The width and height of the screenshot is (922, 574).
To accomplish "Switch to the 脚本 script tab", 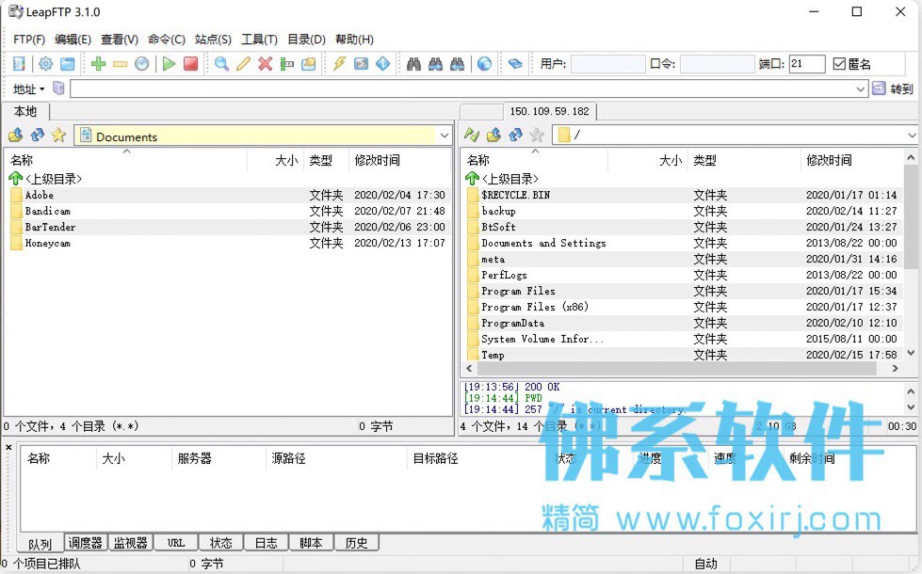I will tap(311, 543).
